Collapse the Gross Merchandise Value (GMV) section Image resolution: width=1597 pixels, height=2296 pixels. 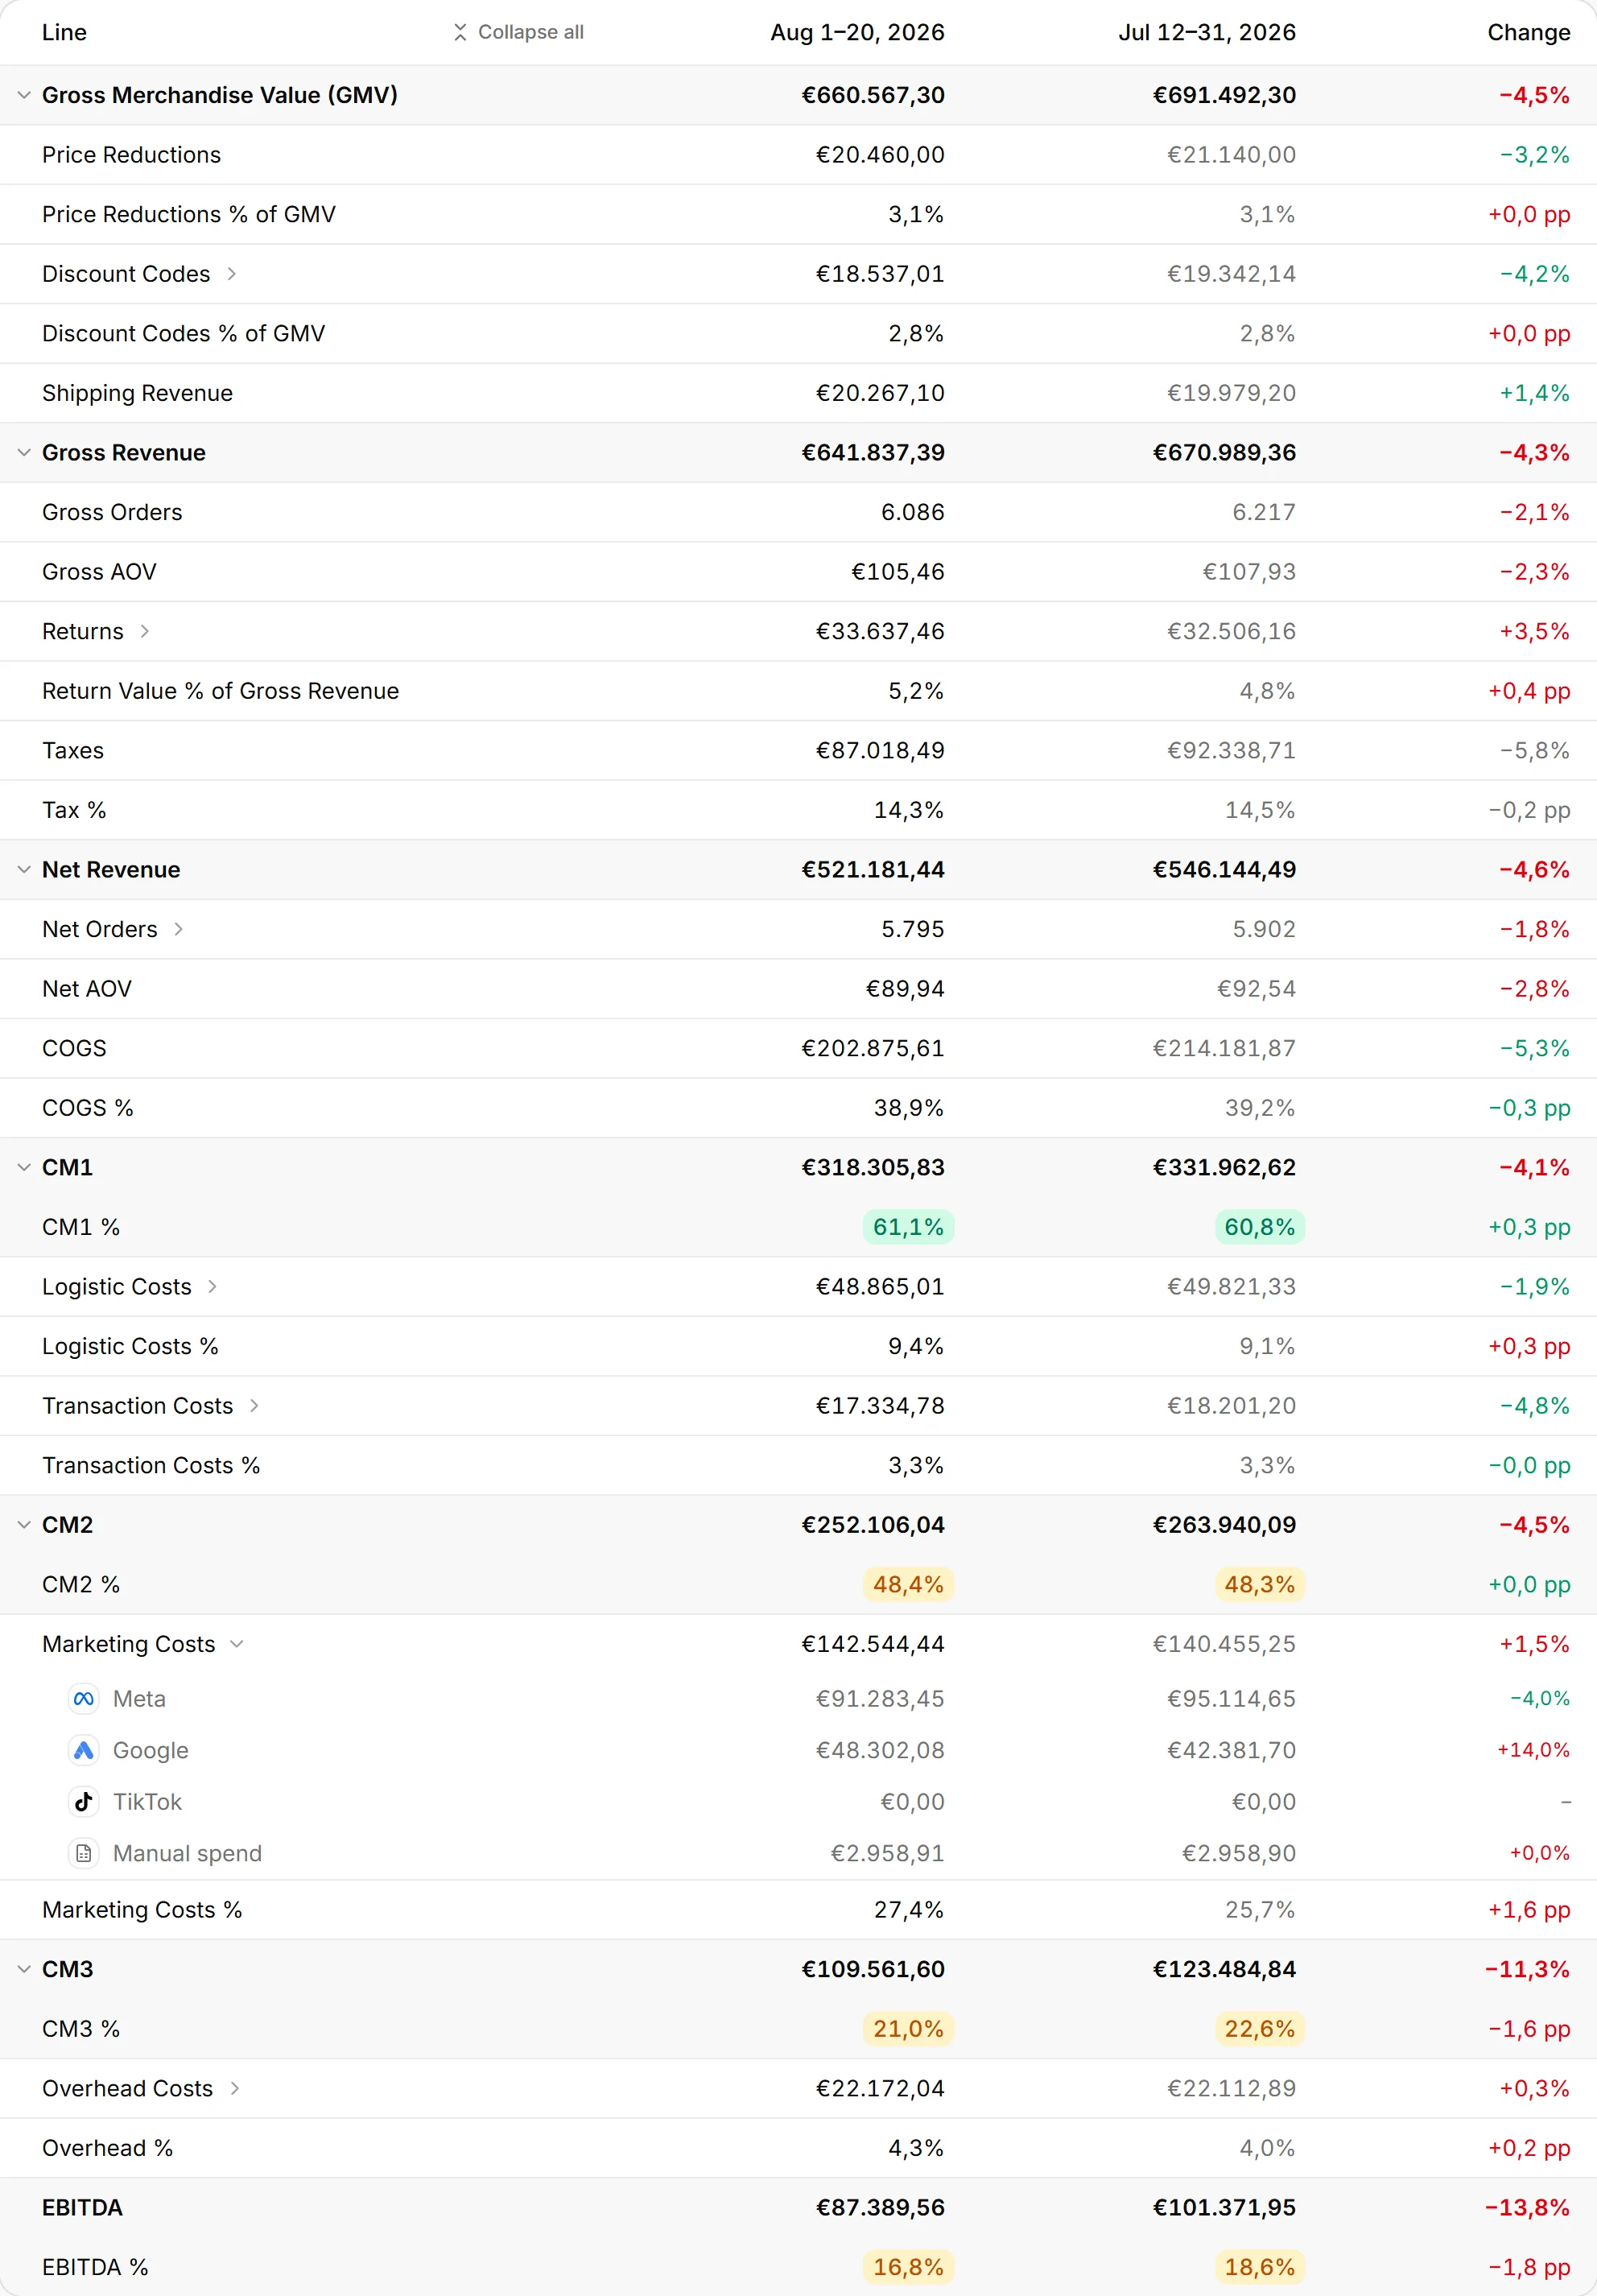(x=24, y=95)
